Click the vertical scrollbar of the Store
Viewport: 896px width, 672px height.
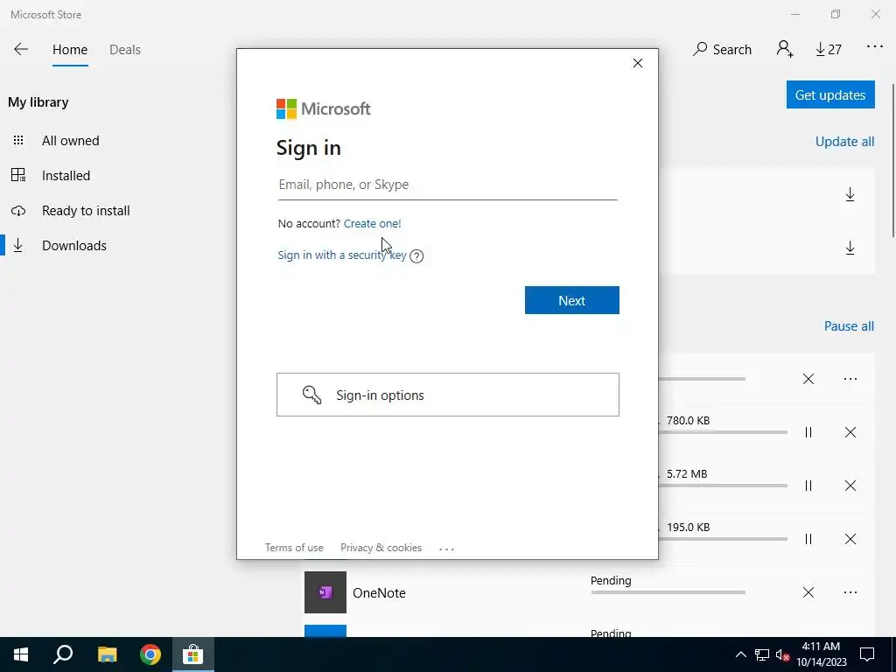tap(892, 160)
